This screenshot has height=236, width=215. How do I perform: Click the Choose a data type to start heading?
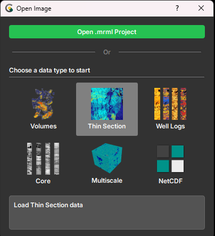[x=49, y=70]
